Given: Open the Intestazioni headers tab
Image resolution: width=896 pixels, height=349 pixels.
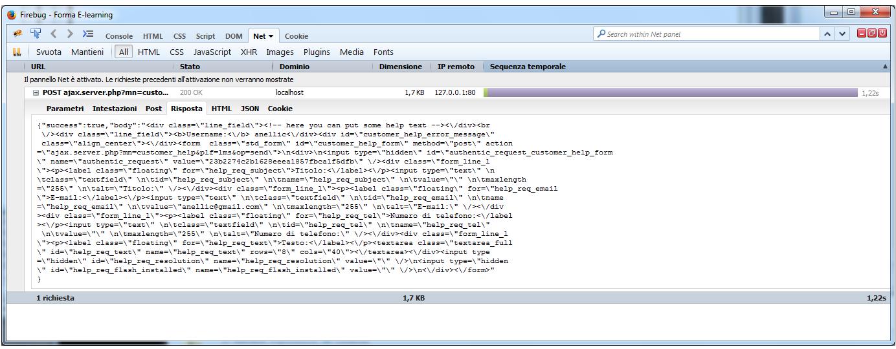Looking at the screenshot, I should coord(115,109).
